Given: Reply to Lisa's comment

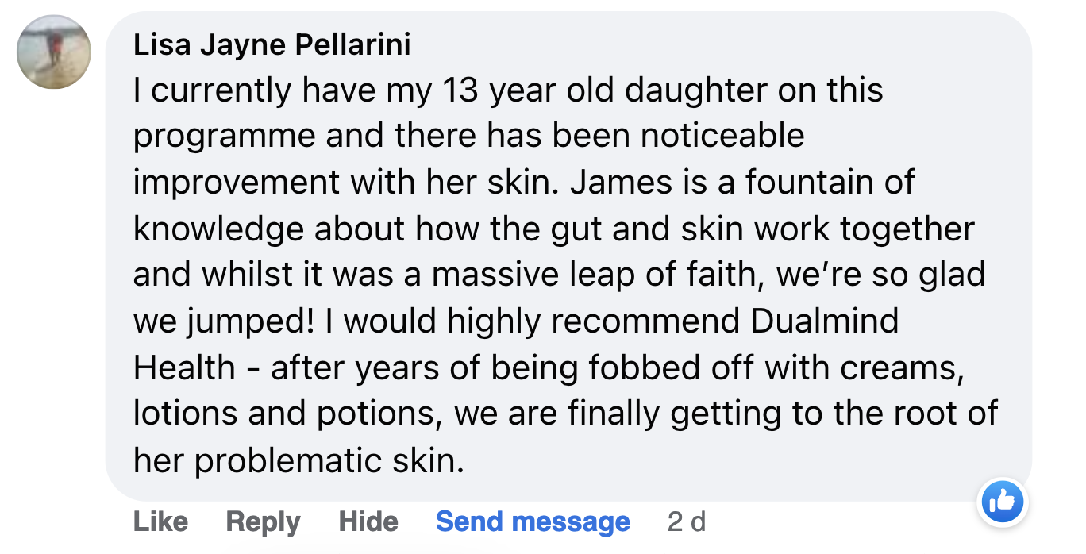Looking at the screenshot, I should click(x=263, y=521).
